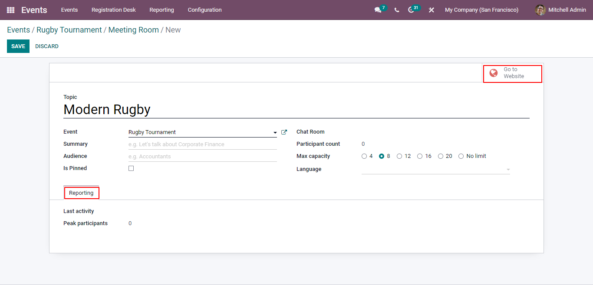Select the No limit capacity option
The width and height of the screenshot is (593, 285).
(x=461, y=156)
